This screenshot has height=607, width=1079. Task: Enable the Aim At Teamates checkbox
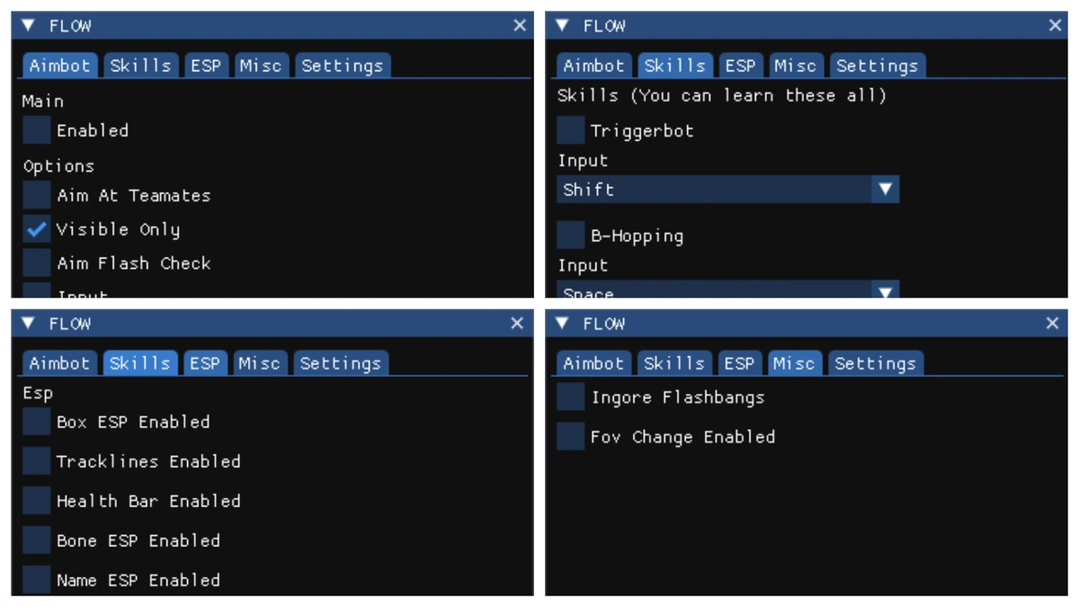pyautogui.click(x=37, y=195)
